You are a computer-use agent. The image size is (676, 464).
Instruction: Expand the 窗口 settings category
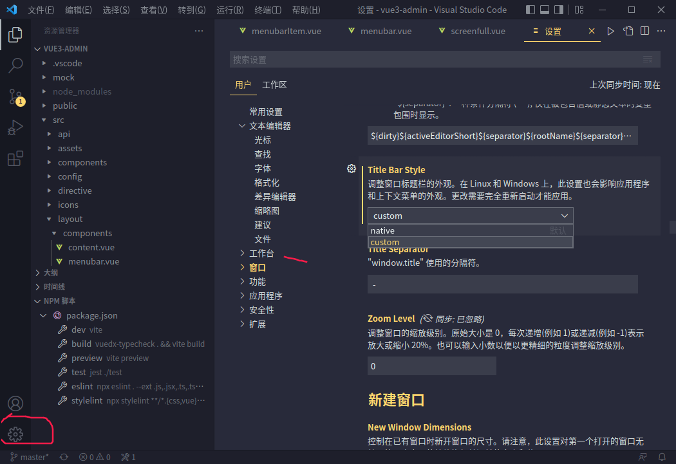pyautogui.click(x=242, y=268)
